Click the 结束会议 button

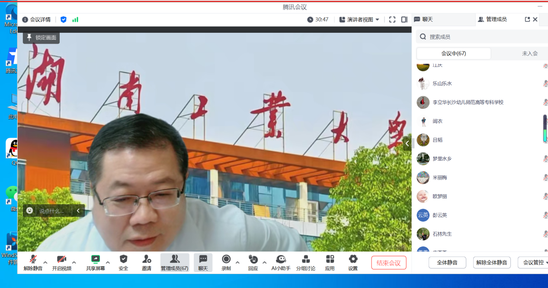point(388,263)
